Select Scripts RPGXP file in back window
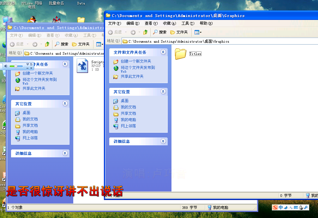 pyautogui.click(x=82, y=66)
